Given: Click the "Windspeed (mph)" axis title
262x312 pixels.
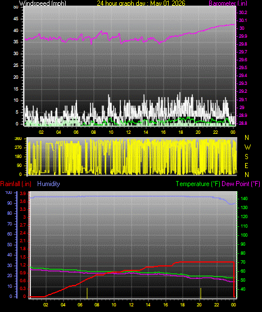Looking at the screenshot, I should [43, 3].
